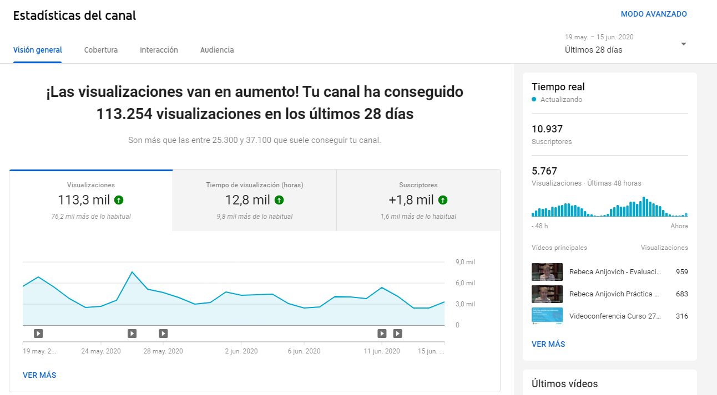The image size is (717, 395).
Task: Show the Tiempo de visualización (horas) chart
Action: point(255,200)
